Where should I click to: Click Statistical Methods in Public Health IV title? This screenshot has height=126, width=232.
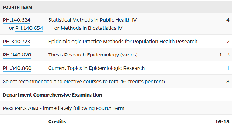[x=92, y=20]
